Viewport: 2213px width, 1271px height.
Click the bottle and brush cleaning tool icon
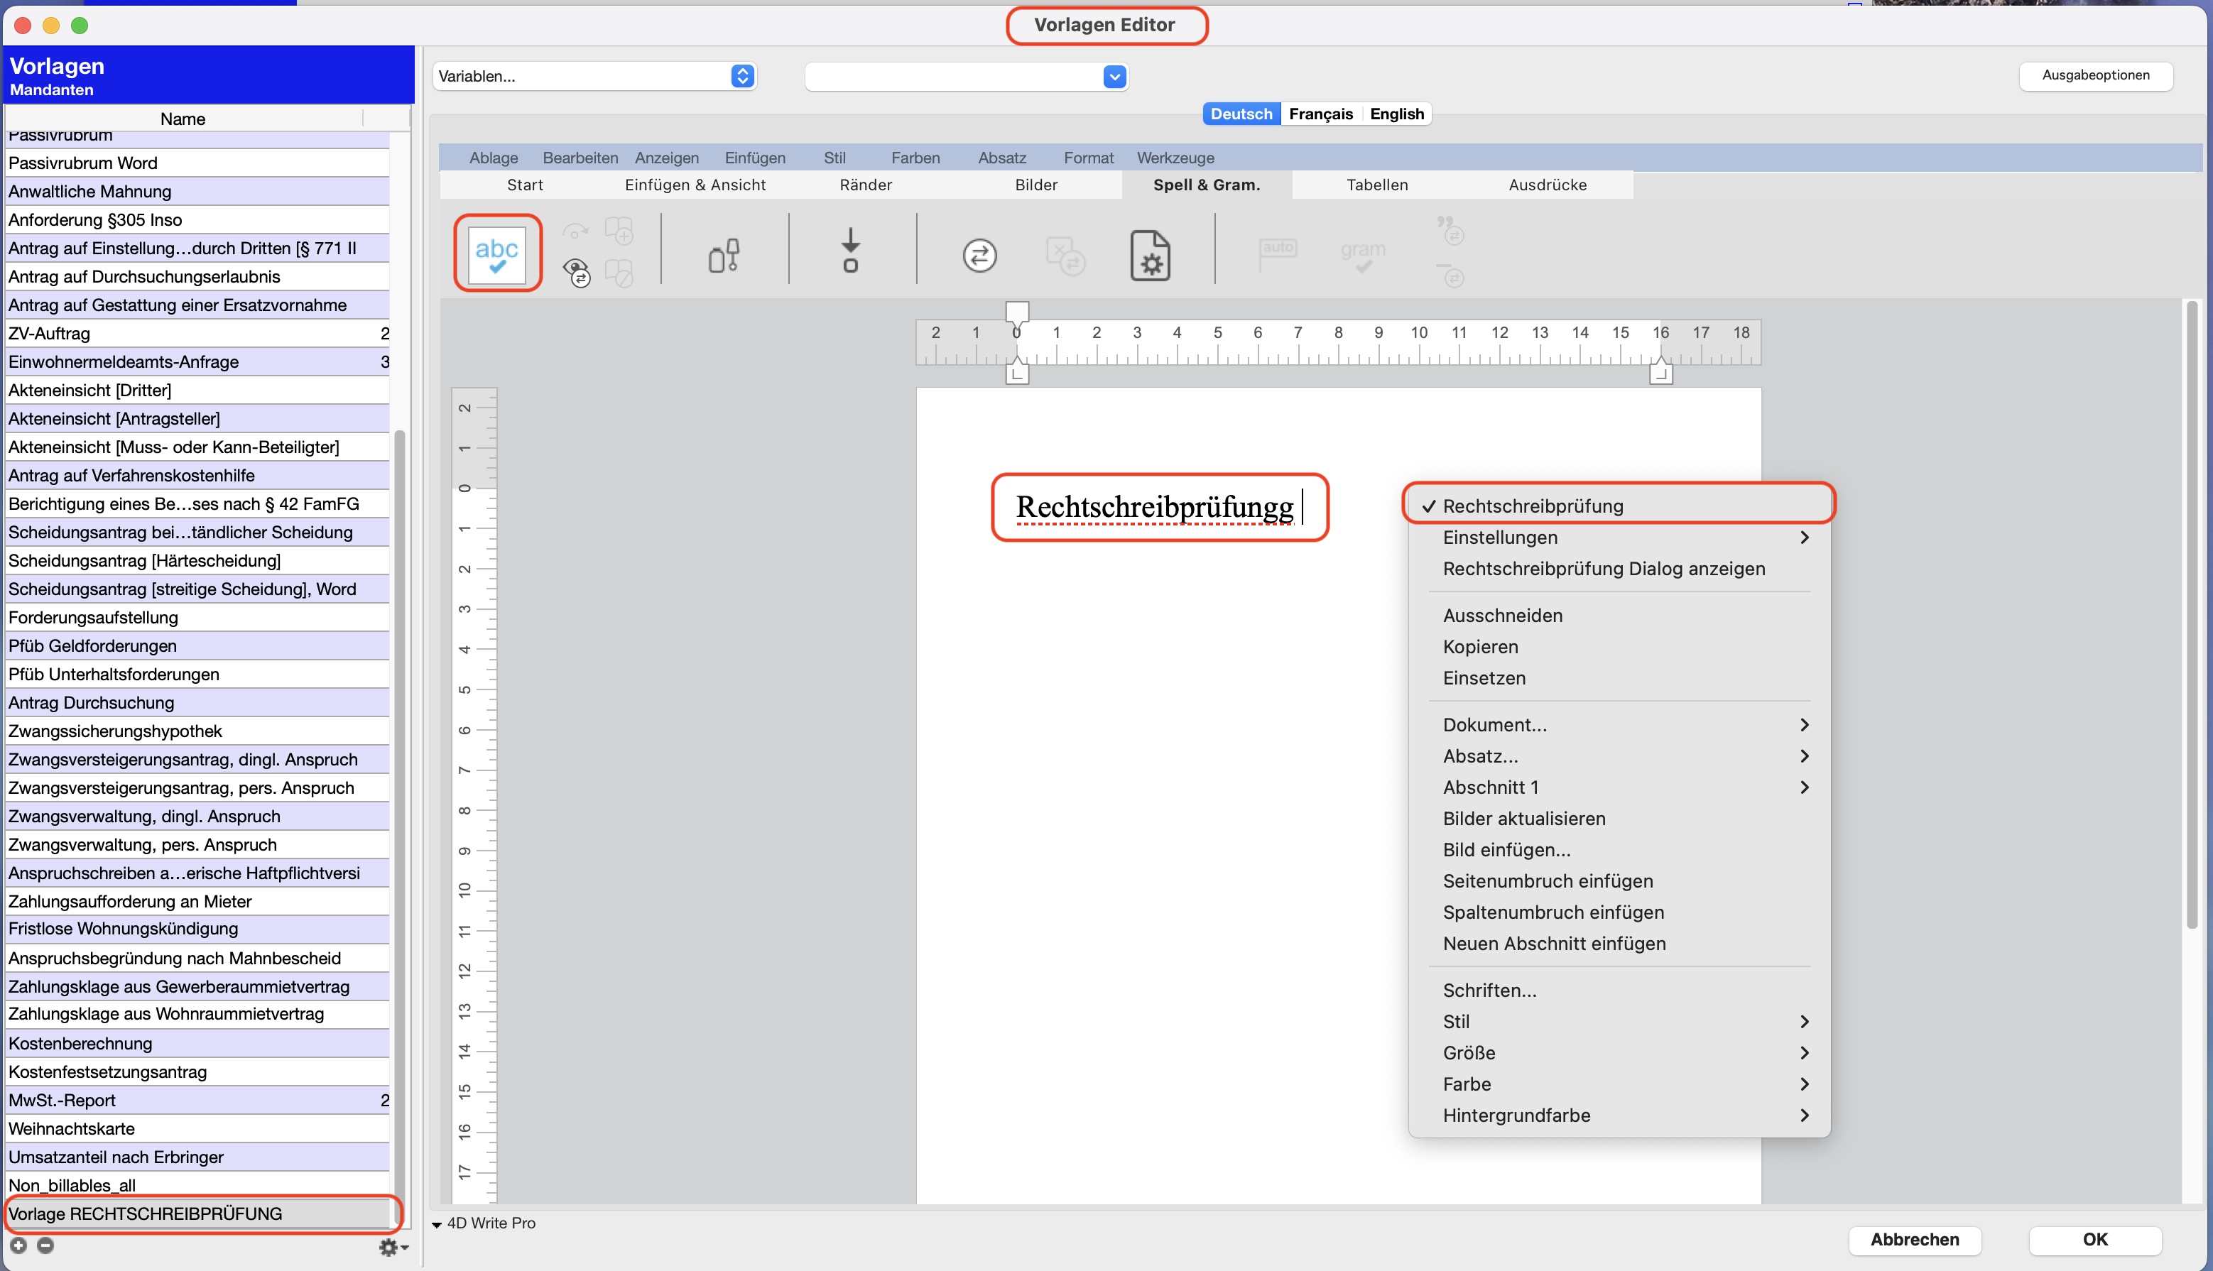(x=724, y=255)
